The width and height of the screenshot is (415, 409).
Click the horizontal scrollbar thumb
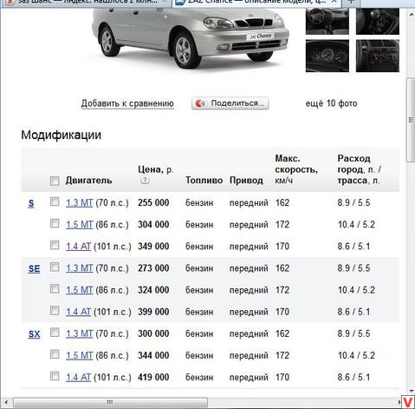click(110, 402)
